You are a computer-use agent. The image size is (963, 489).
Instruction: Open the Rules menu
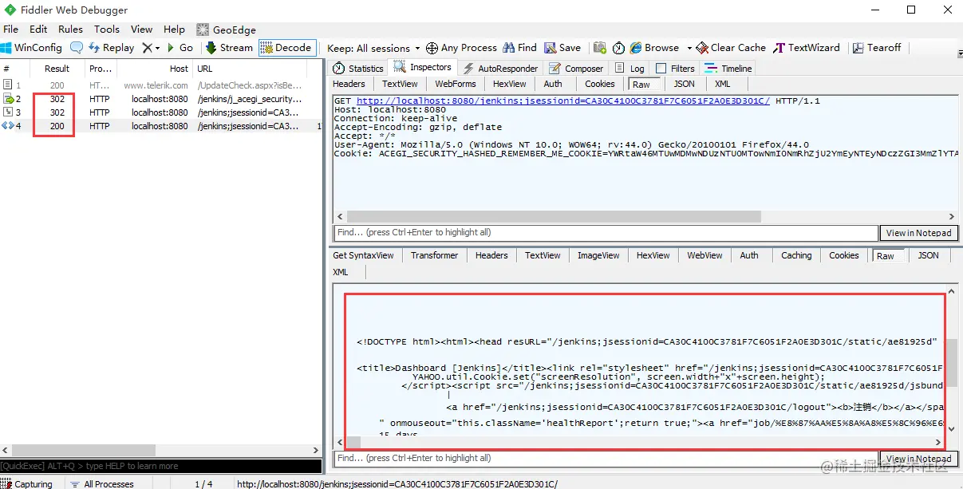tap(70, 30)
